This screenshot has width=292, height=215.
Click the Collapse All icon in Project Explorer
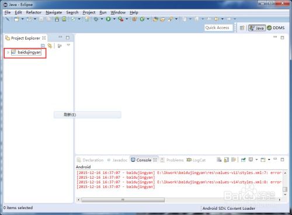coord(43,46)
